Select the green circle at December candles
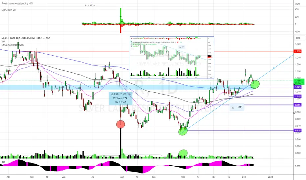The height and width of the screenshot is (180, 306). pyautogui.click(x=255, y=84)
